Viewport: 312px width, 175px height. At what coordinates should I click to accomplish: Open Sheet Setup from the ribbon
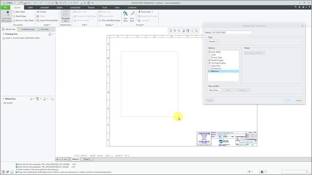[19, 16]
